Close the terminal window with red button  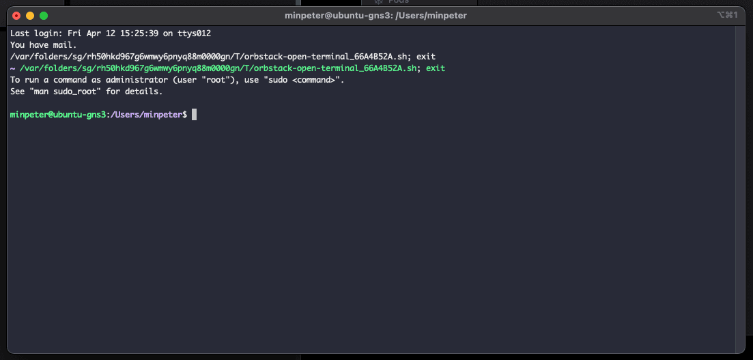tap(16, 16)
